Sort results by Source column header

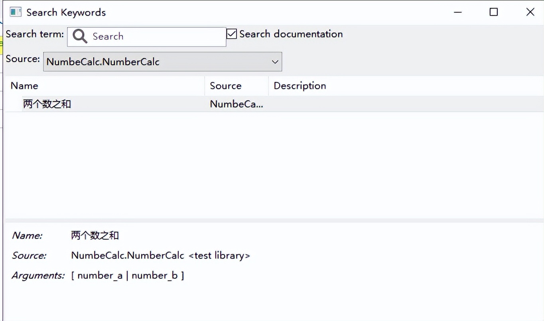click(x=226, y=86)
